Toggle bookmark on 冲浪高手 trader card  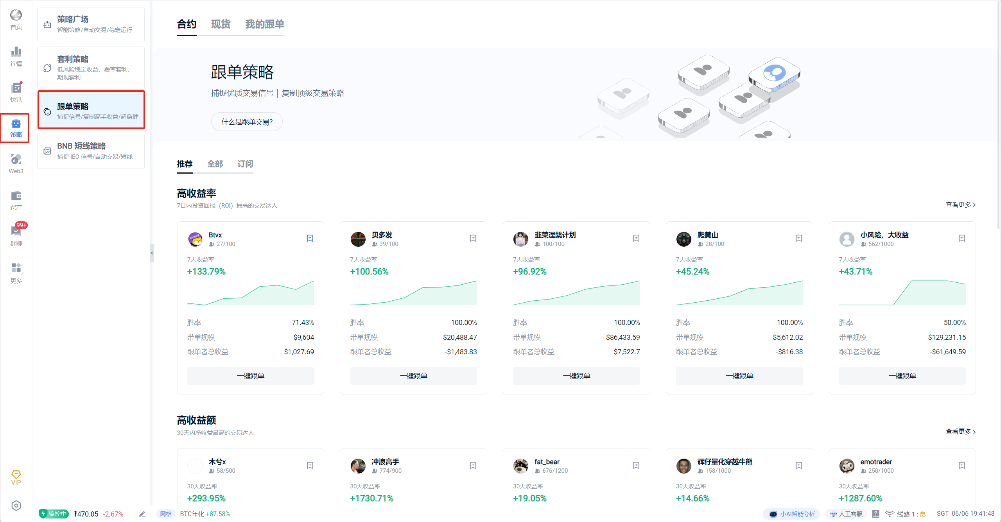(473, 465)
